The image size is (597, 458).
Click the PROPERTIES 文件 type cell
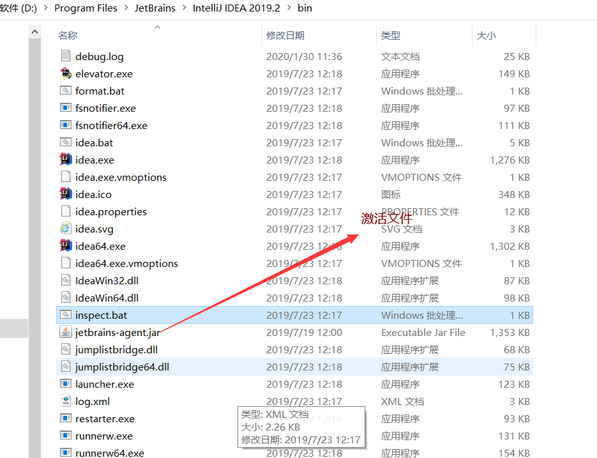tap(420, 211)
